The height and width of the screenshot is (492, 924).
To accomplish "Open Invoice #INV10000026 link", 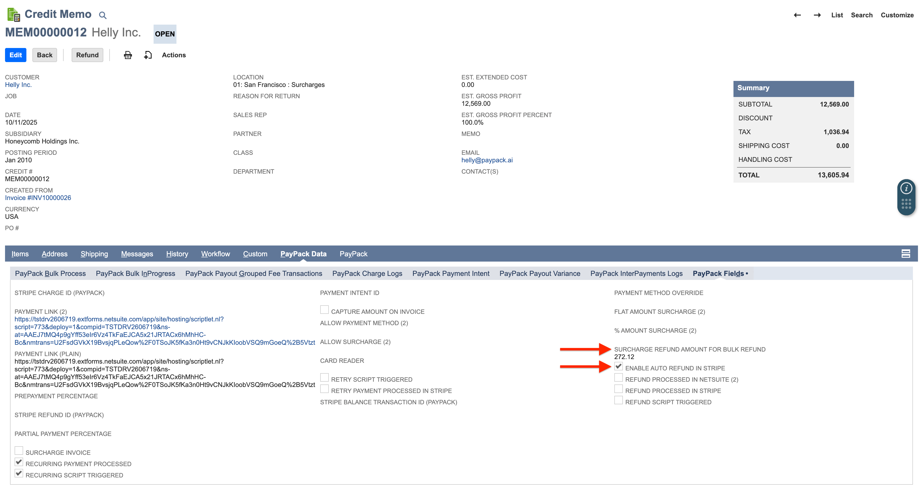I will pos(38,198).
